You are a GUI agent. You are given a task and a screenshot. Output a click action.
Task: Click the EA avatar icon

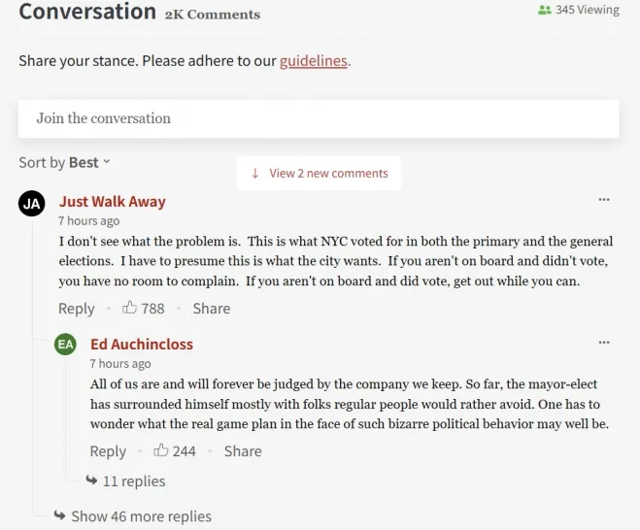(x=65, y=345)
